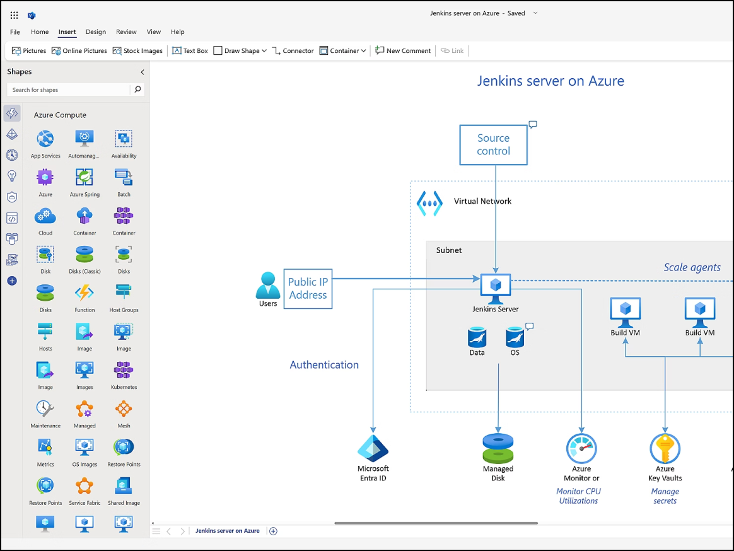Switch to the Insert tab
Image resolution: width=734 pixels, height=551 pixels.
(67, 32)
